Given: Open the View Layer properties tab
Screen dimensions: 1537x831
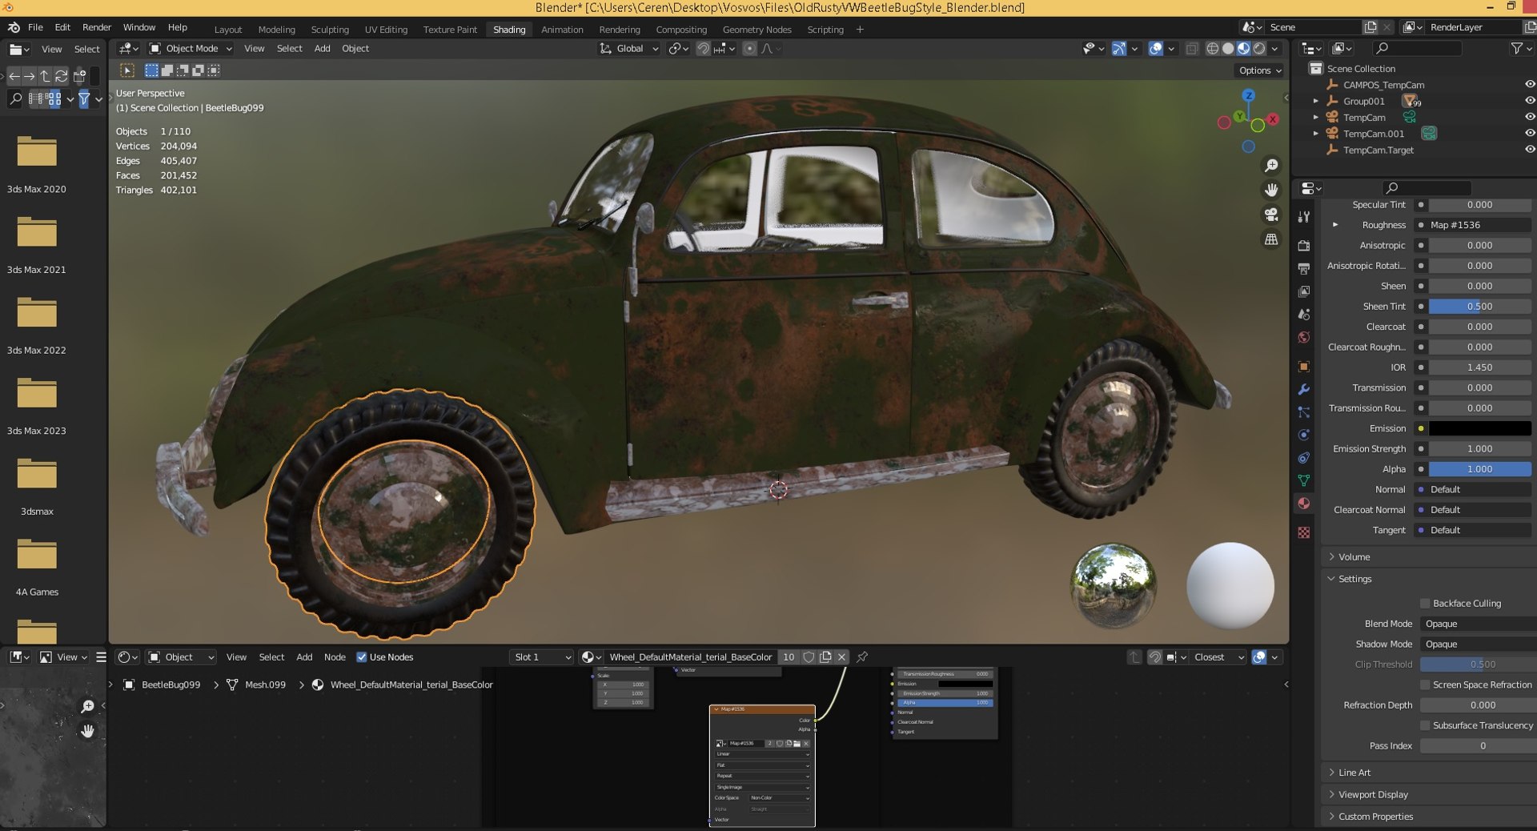Looking at the screenshot, I should [x=1304, y=291].
